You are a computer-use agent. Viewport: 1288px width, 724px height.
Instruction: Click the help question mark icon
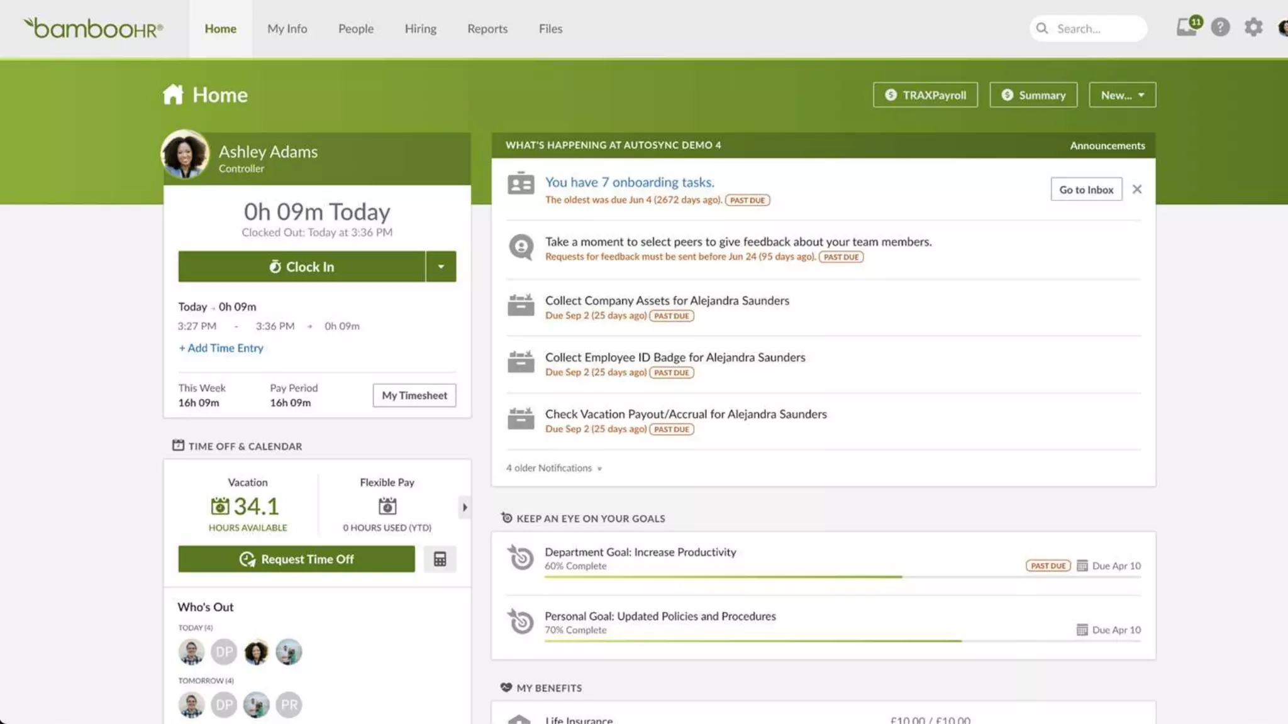[1220, 28]
